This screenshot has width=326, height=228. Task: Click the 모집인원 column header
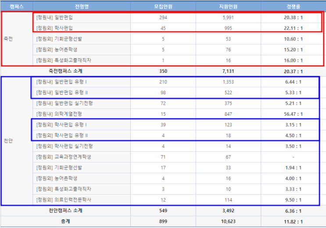163,7
